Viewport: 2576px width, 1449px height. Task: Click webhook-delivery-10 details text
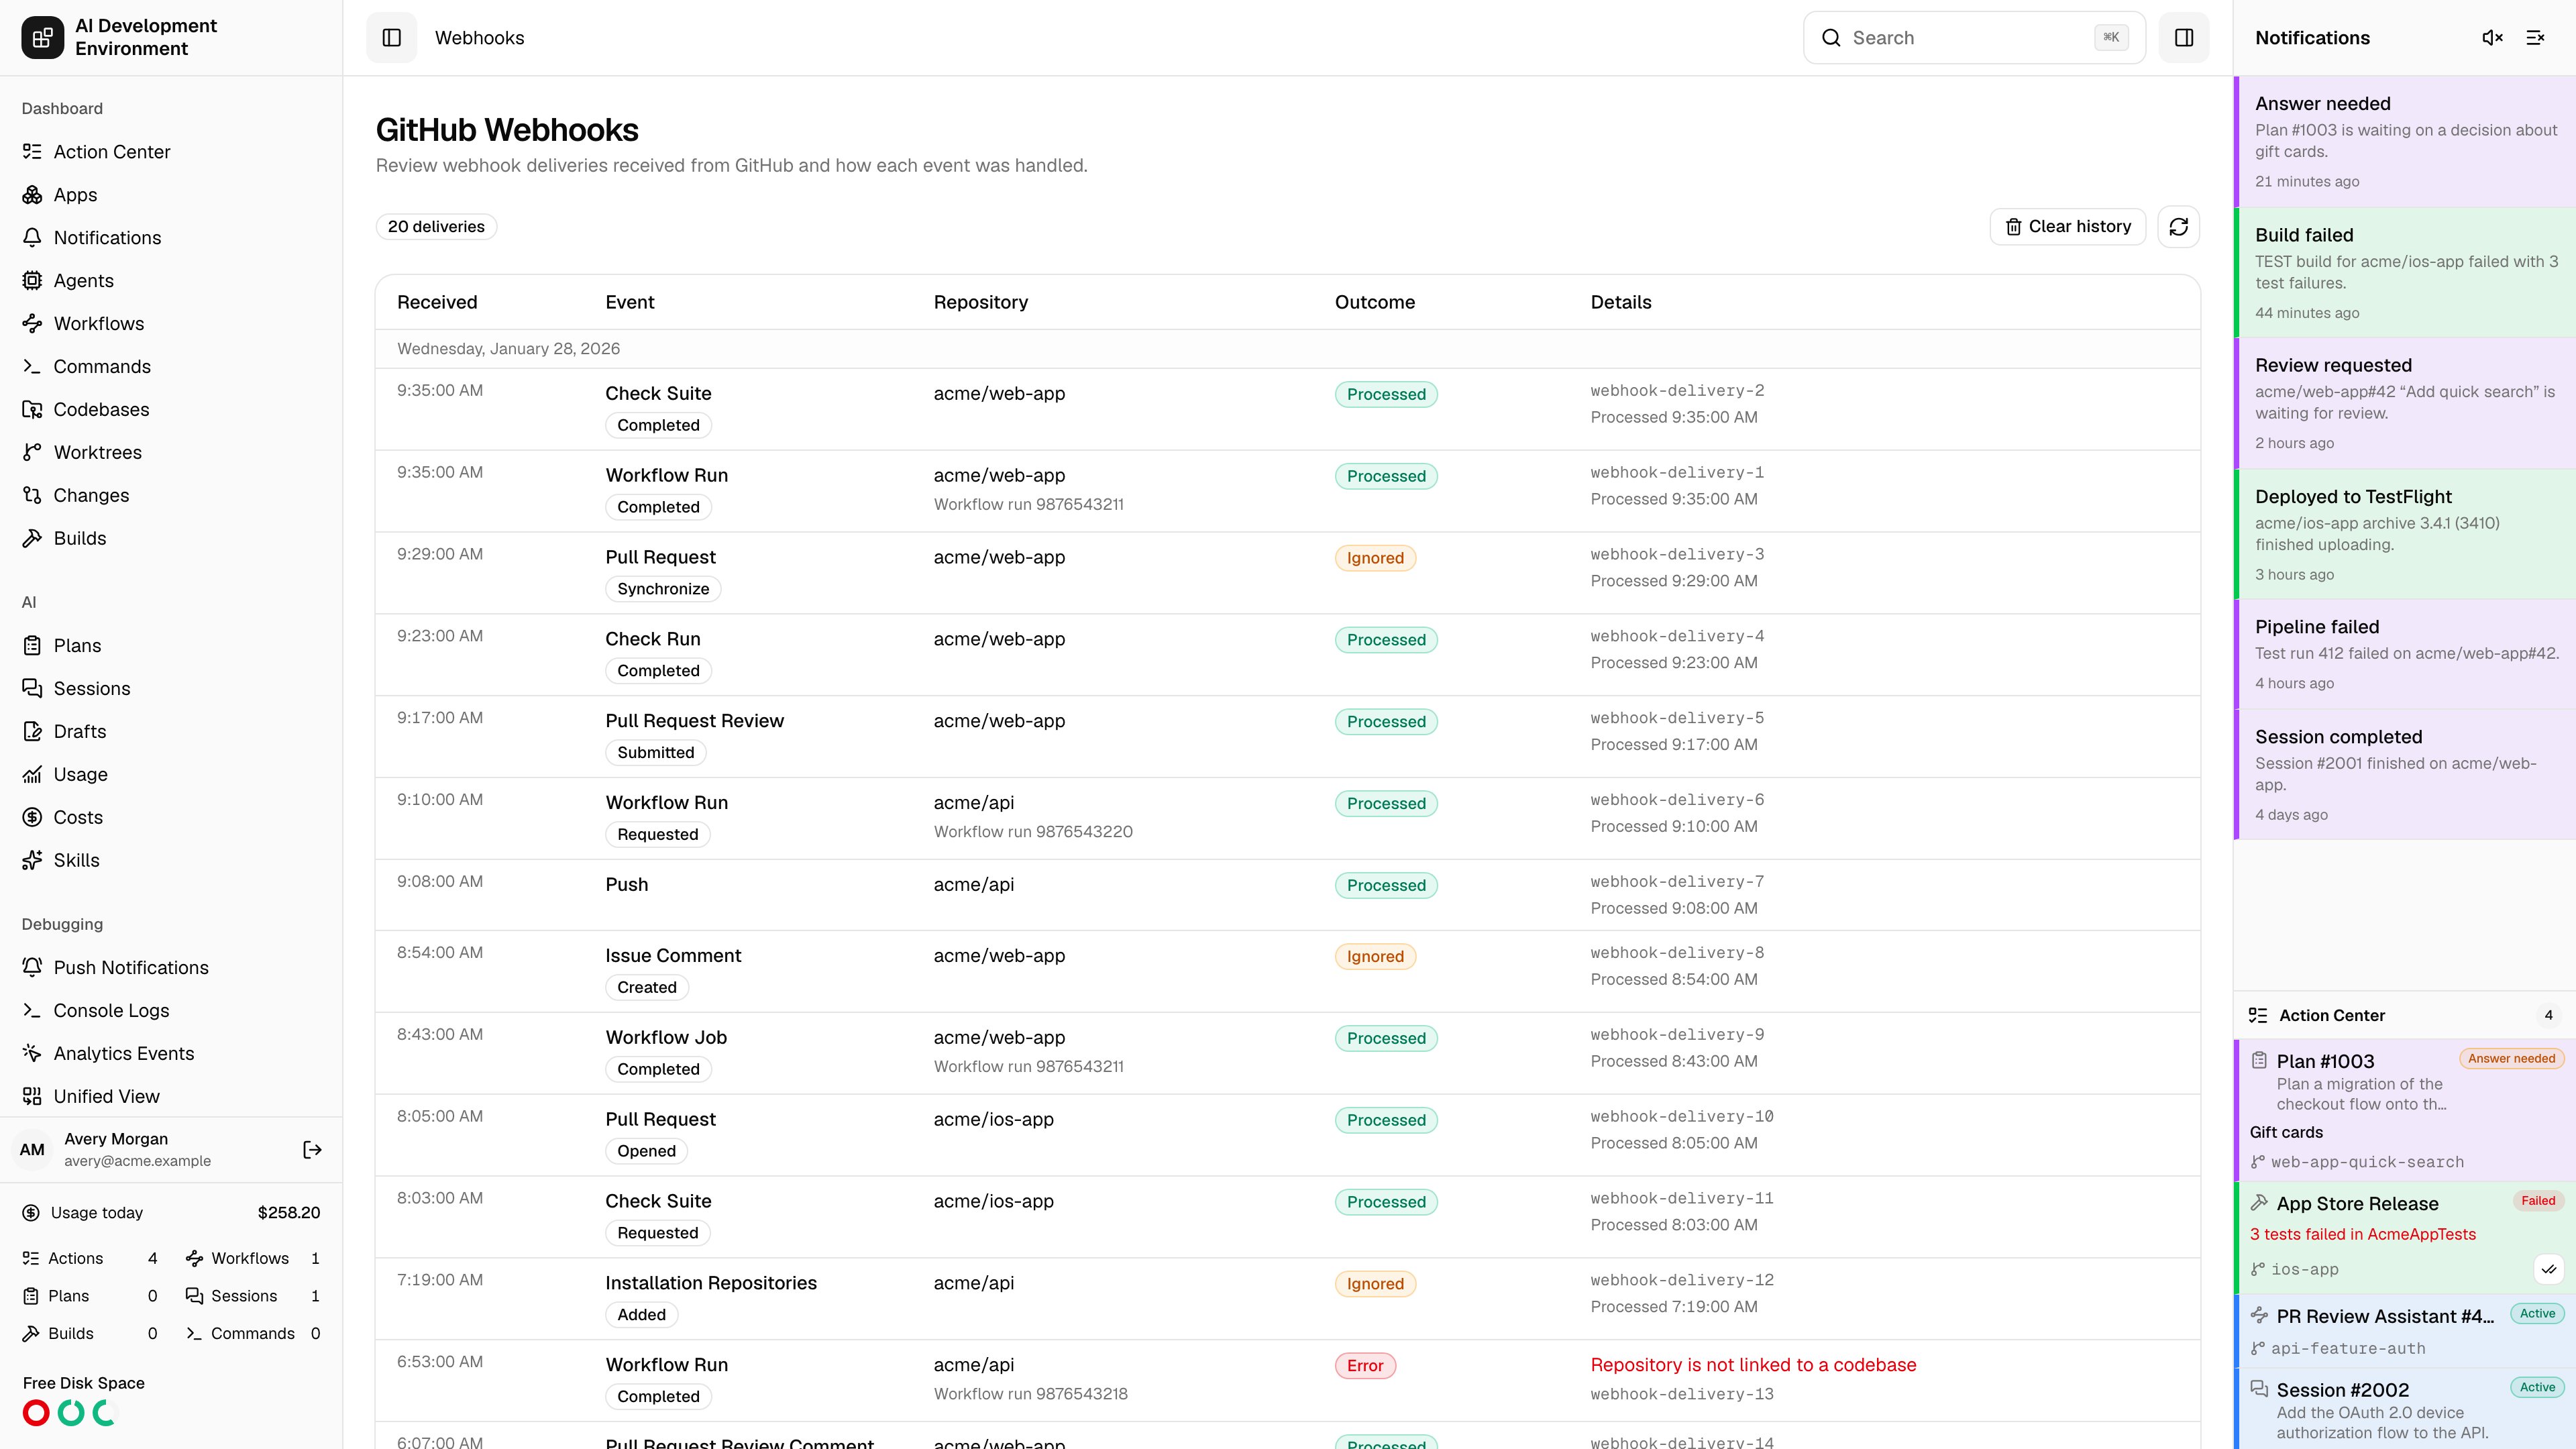(1682, 1117)
